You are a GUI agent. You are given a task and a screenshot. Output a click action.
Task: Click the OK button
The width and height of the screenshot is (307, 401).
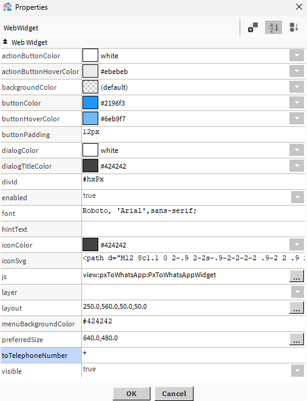132,393
